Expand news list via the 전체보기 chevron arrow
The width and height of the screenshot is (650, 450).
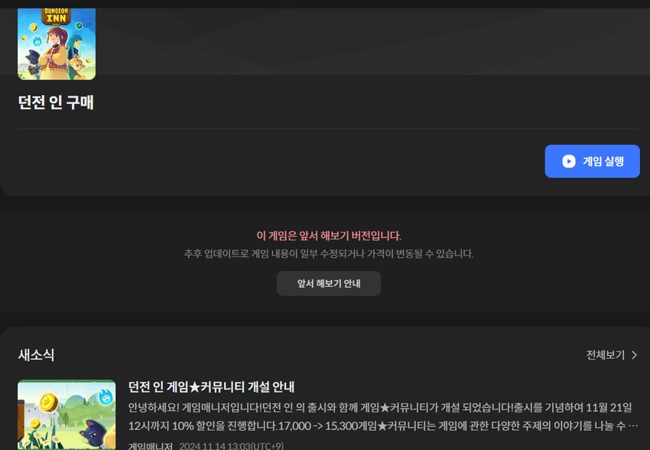pyautogui.click(x=634, y=355)
